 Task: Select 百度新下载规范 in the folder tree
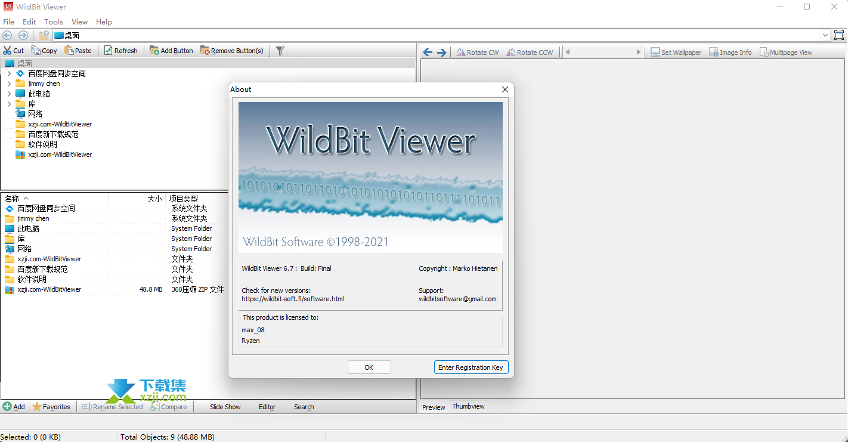pos(54,134)
